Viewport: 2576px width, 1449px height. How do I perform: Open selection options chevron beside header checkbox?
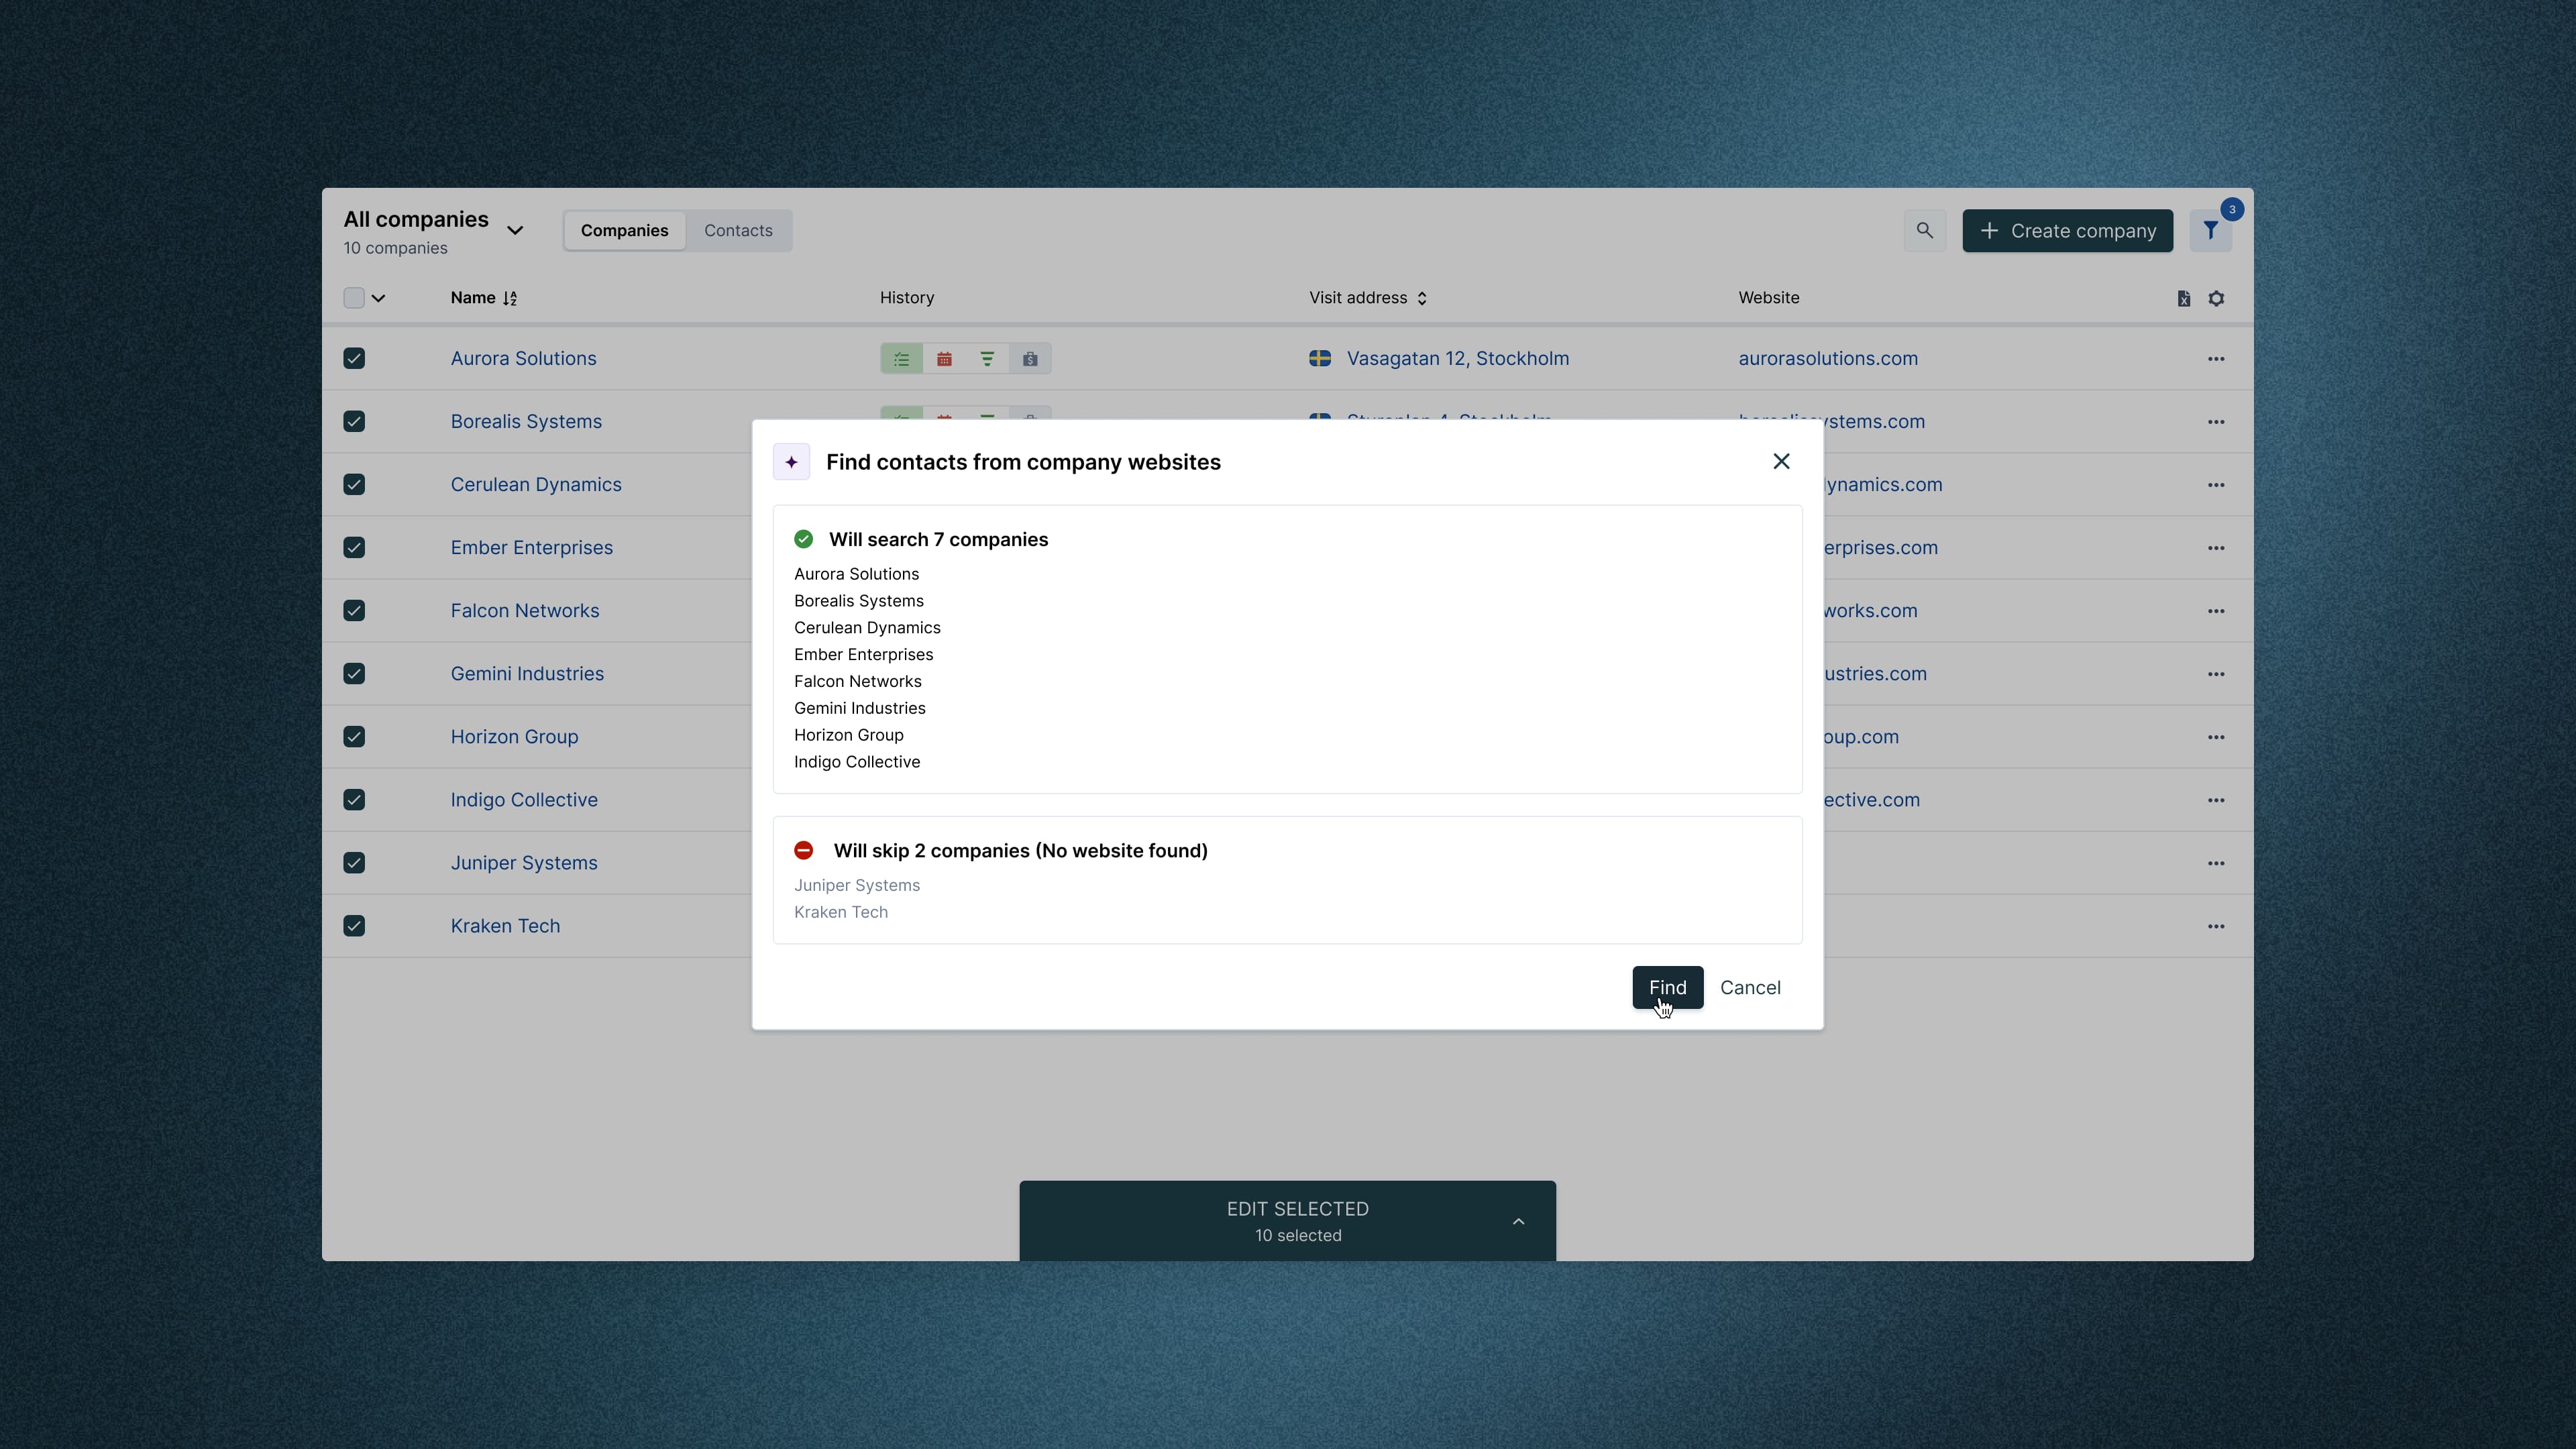pos(379,298)
